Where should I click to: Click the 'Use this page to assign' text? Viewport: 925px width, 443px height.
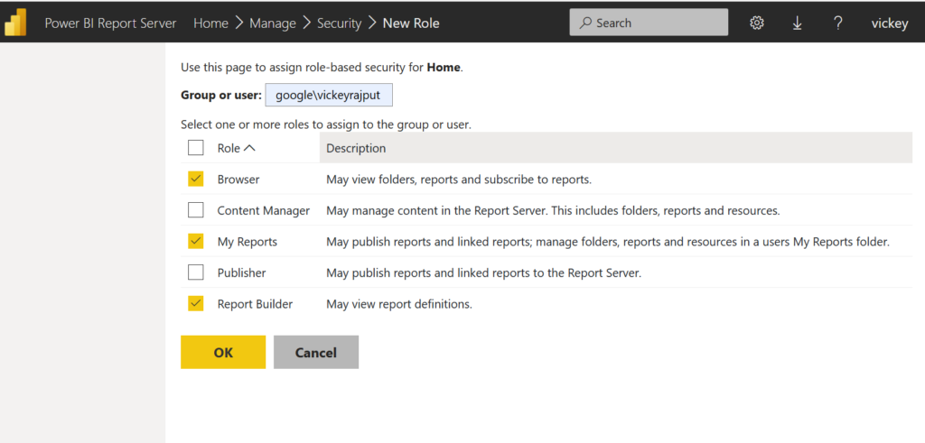[322, 67]
